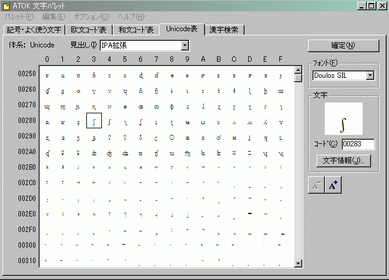389x280 pixels.
Task: Select the character in row 00280 column 4
Action: coord(110,122)
